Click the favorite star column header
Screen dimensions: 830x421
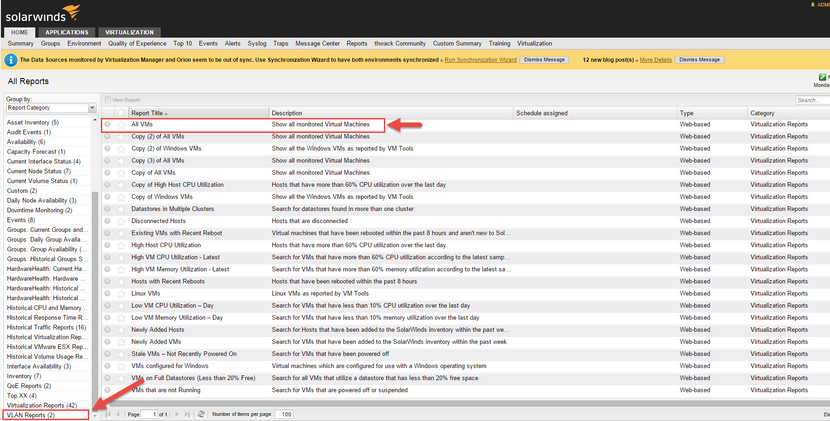(x=121, y=113)
